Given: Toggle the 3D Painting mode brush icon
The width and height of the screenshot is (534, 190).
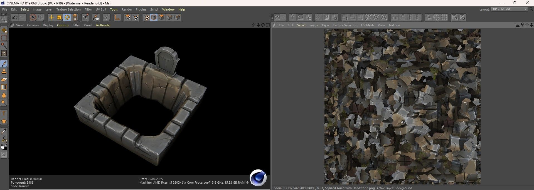Looking at the screenshot, I should coord(96,17).
